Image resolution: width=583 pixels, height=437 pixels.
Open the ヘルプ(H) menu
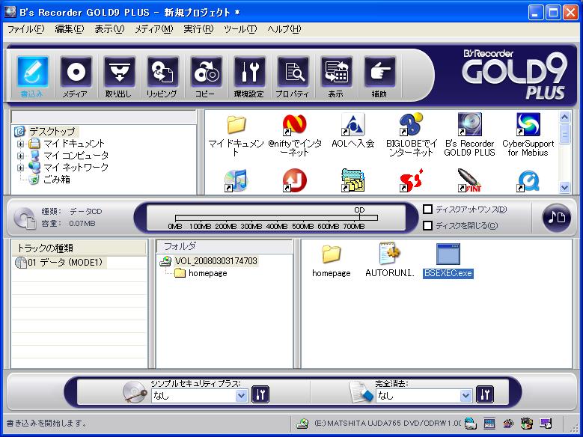284,29
